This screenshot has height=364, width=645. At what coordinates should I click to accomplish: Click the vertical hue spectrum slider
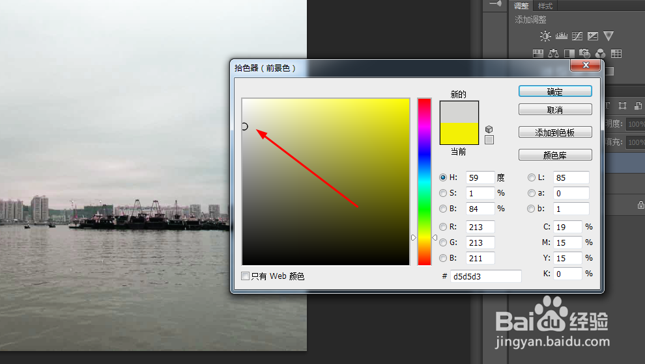(424, 182)
